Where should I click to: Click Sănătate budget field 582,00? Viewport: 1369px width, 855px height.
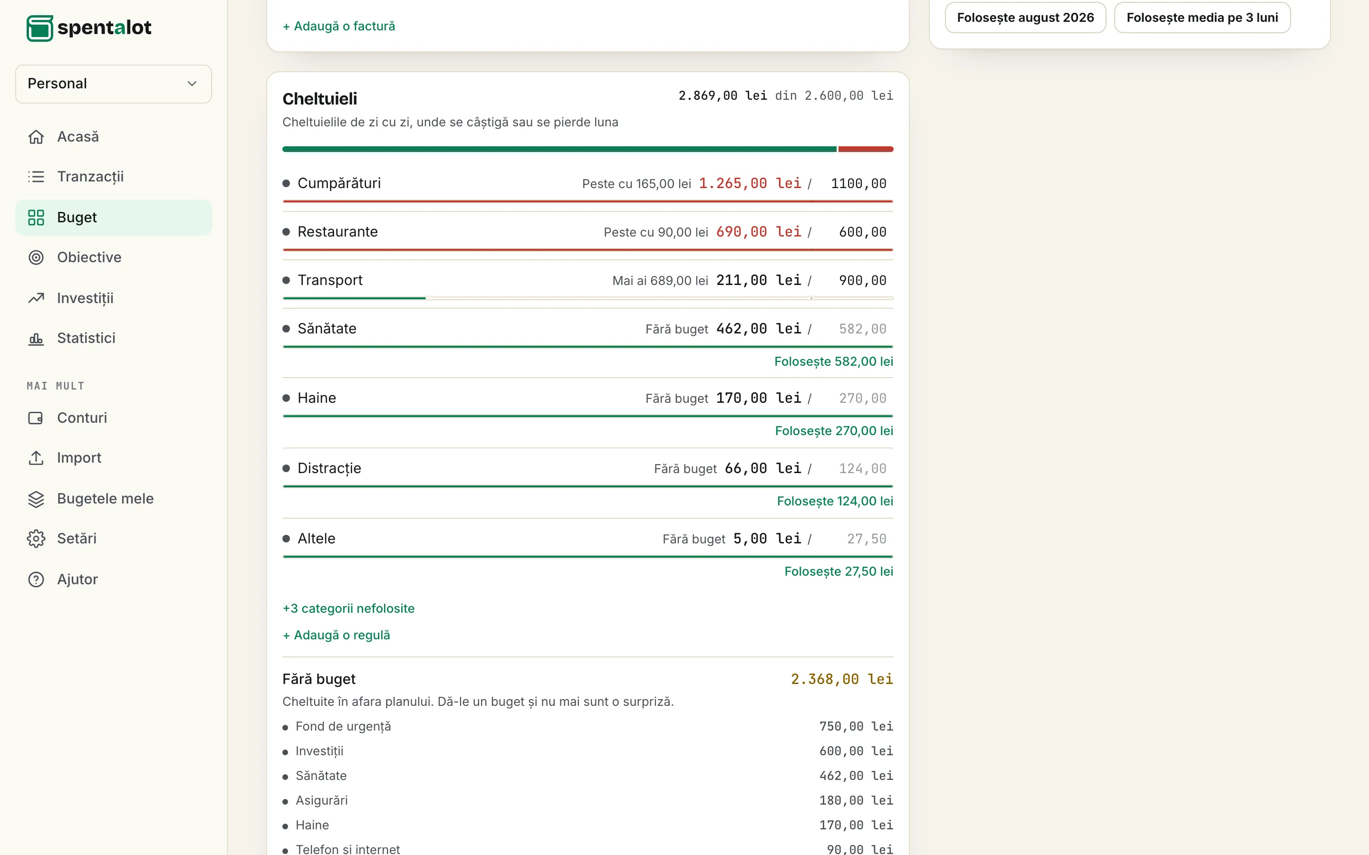pos(854,329)
